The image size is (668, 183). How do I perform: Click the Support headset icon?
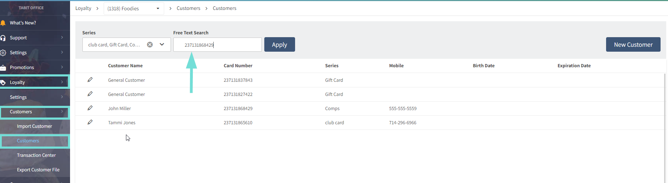(3, 38)
